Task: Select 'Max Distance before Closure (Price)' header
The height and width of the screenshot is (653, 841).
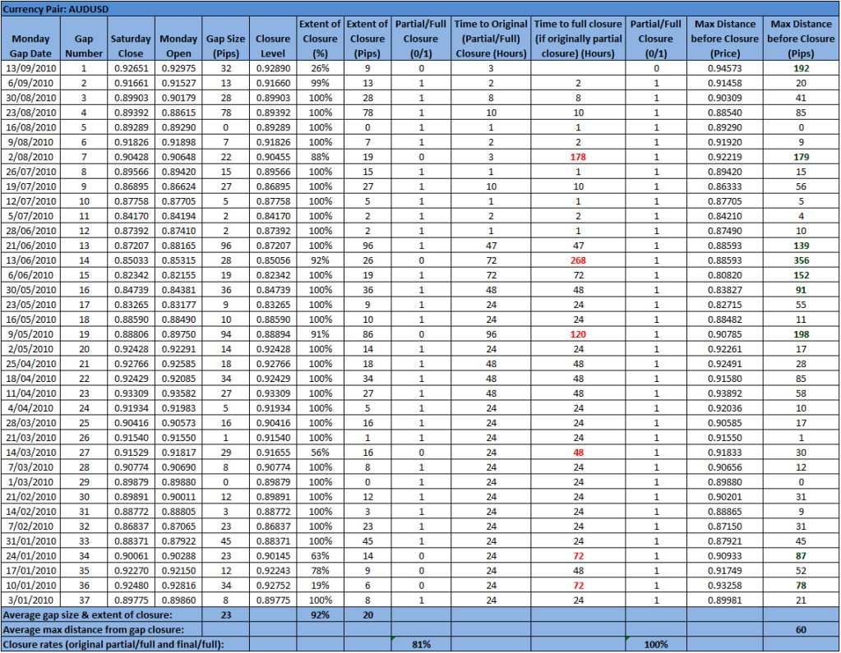Action: pyautogui.click(x=724, y=39)
